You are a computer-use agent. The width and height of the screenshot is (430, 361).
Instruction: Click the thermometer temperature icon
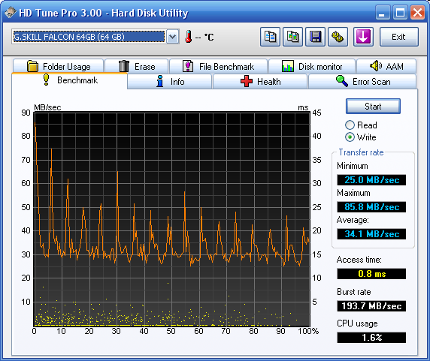pyautogui.click(x=189, y=37)
